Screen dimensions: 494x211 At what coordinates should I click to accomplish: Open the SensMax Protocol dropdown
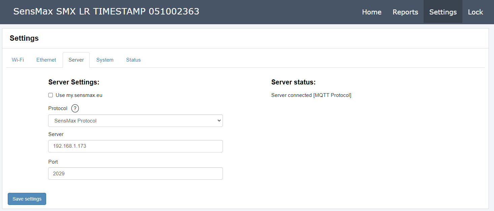(135, 121)
